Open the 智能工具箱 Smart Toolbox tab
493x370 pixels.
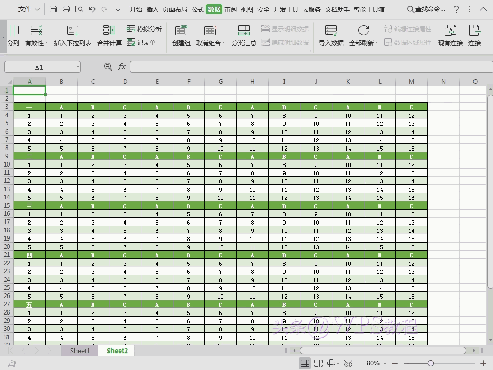tap(369, 9)
